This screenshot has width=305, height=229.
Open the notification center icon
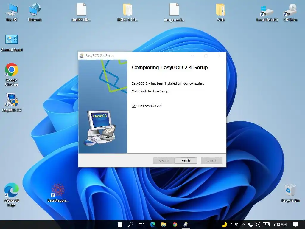pos(295,225)
